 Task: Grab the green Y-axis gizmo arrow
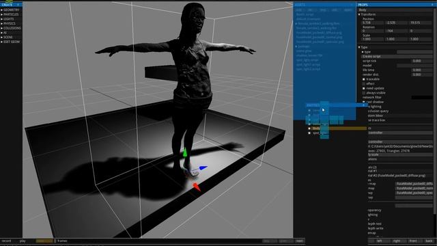184,152
